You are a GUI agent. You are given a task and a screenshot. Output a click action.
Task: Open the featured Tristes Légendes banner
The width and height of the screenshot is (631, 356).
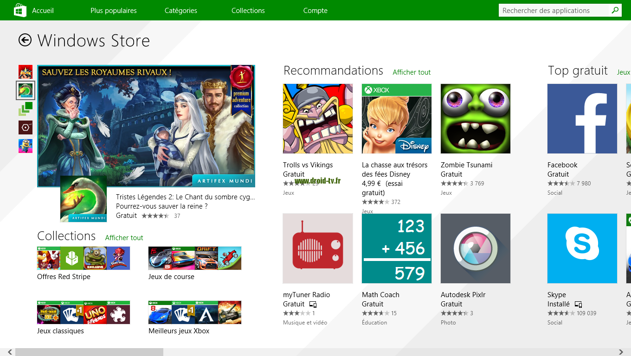146,126
